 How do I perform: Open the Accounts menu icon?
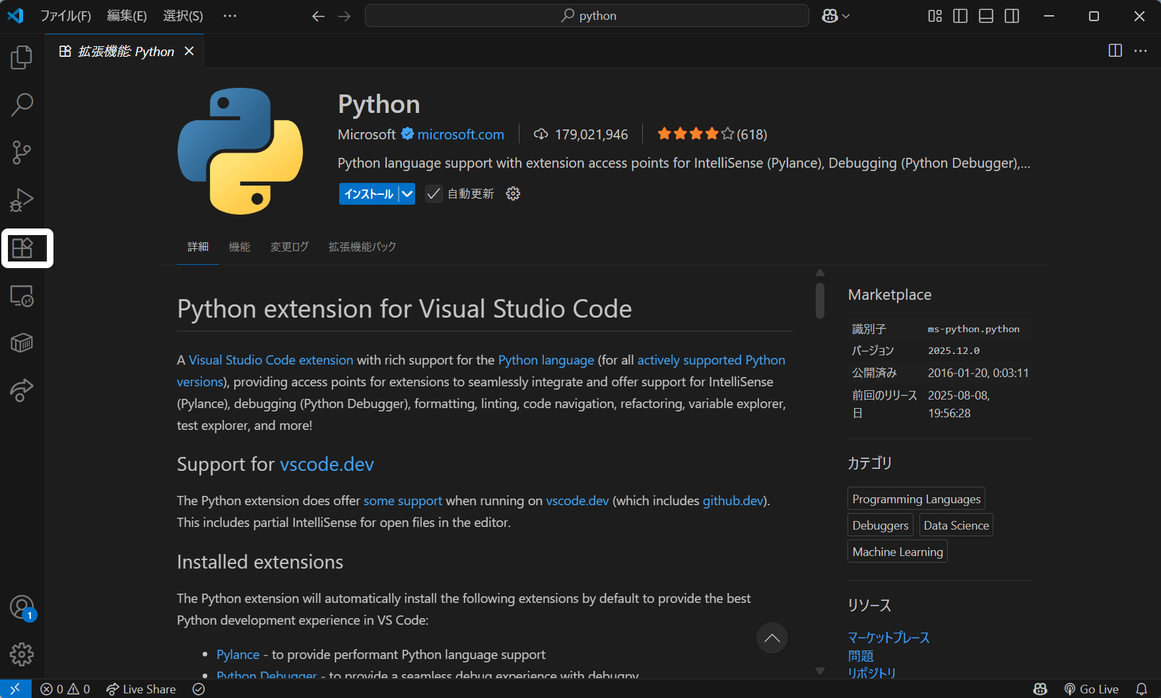(x=22, y=608)
